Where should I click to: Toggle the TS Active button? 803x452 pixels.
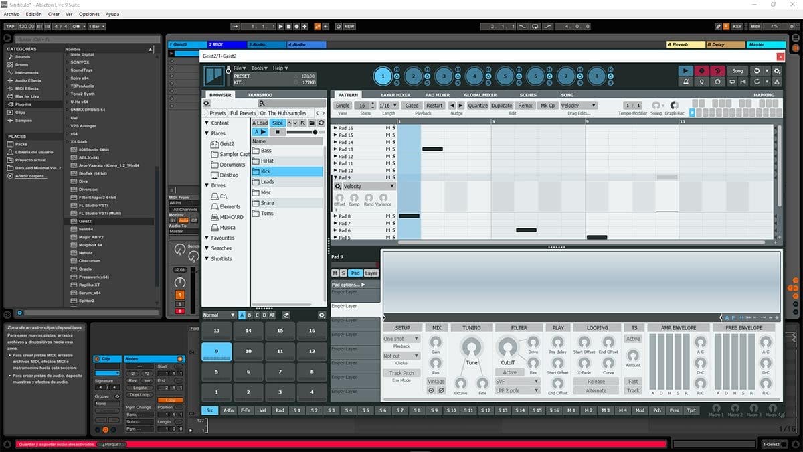click(633, 339)
